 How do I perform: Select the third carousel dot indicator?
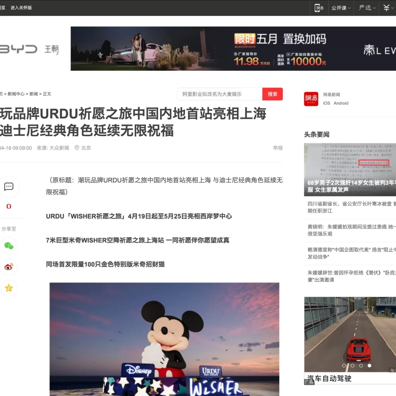click(x=361, y=366)
